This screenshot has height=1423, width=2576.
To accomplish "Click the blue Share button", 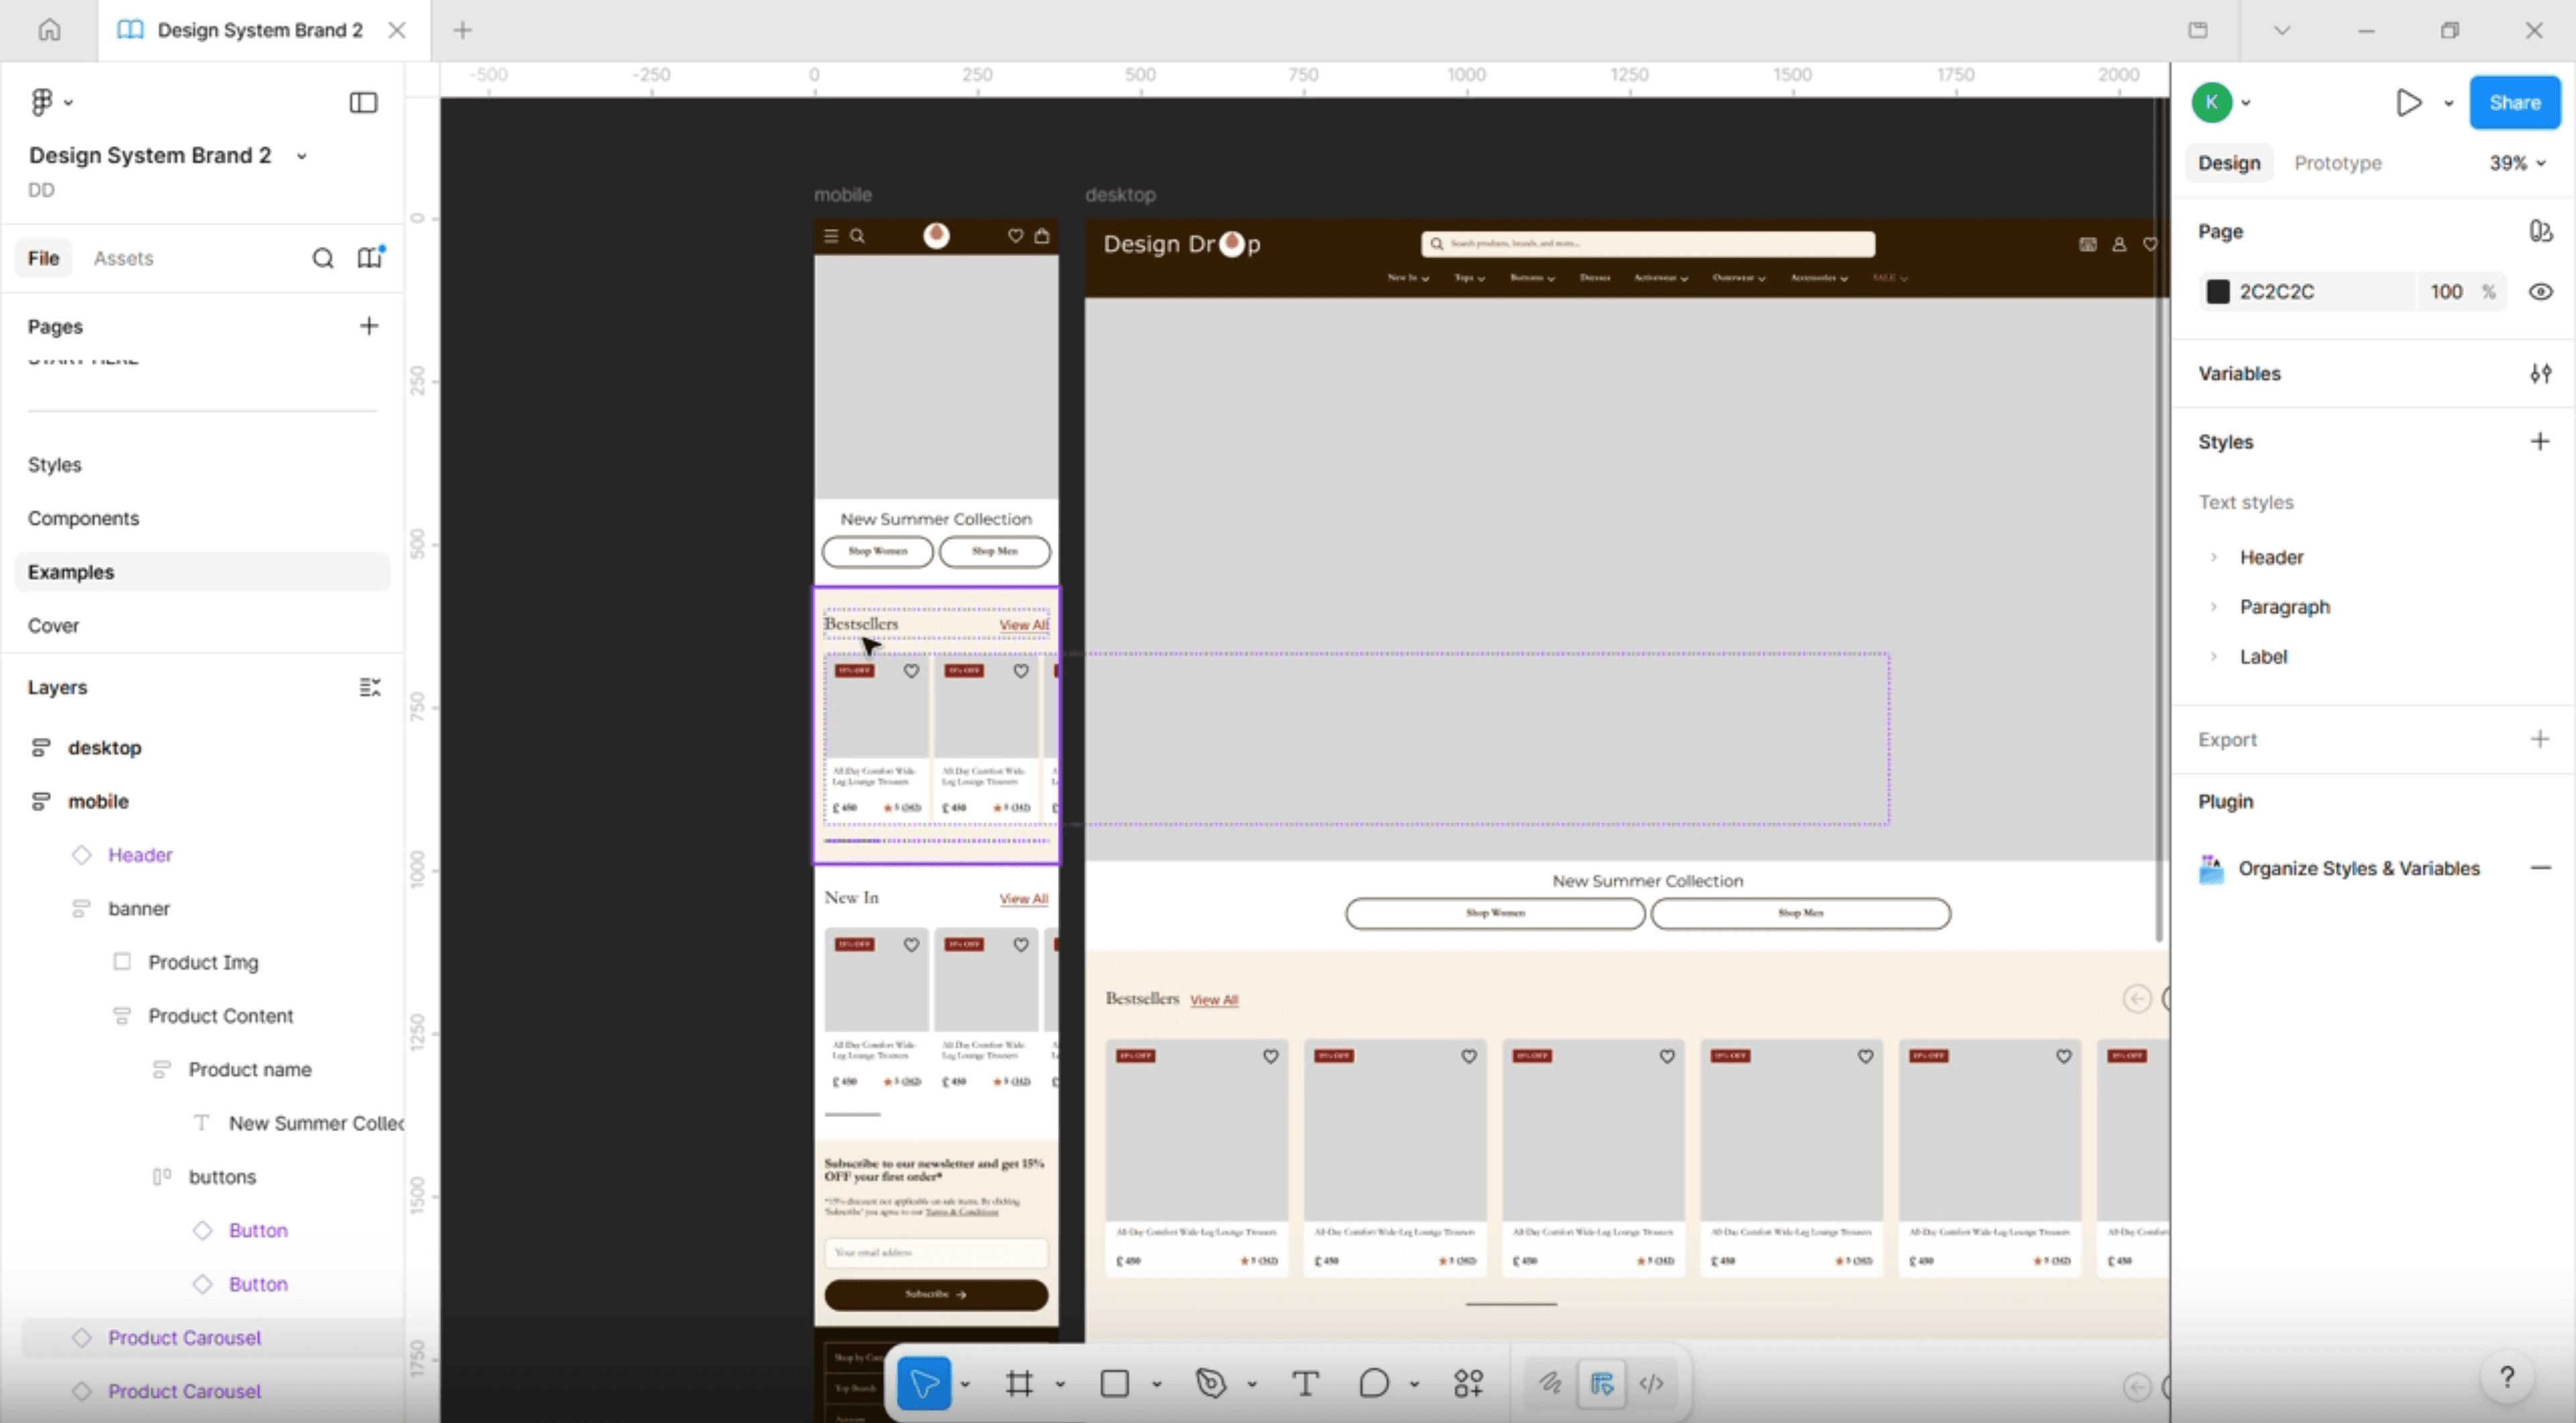I will [x=2514, y=102].
